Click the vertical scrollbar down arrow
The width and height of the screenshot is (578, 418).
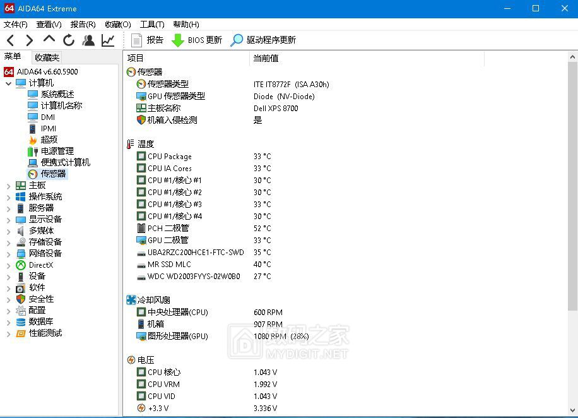click(572, 410)
